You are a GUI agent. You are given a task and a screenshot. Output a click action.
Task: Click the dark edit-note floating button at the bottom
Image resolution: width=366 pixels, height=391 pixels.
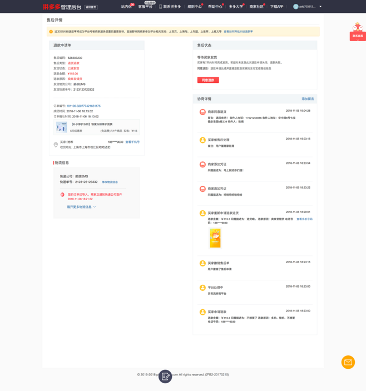click(x=165, y=377)
